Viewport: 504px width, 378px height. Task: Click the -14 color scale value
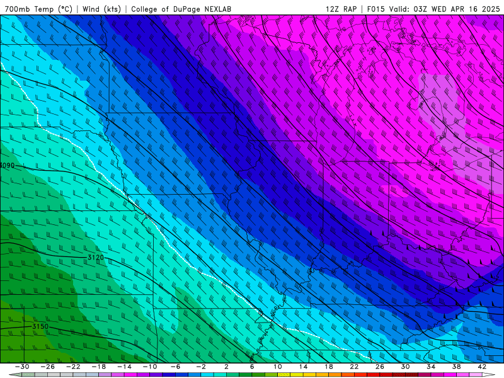(x=124, y=367)
